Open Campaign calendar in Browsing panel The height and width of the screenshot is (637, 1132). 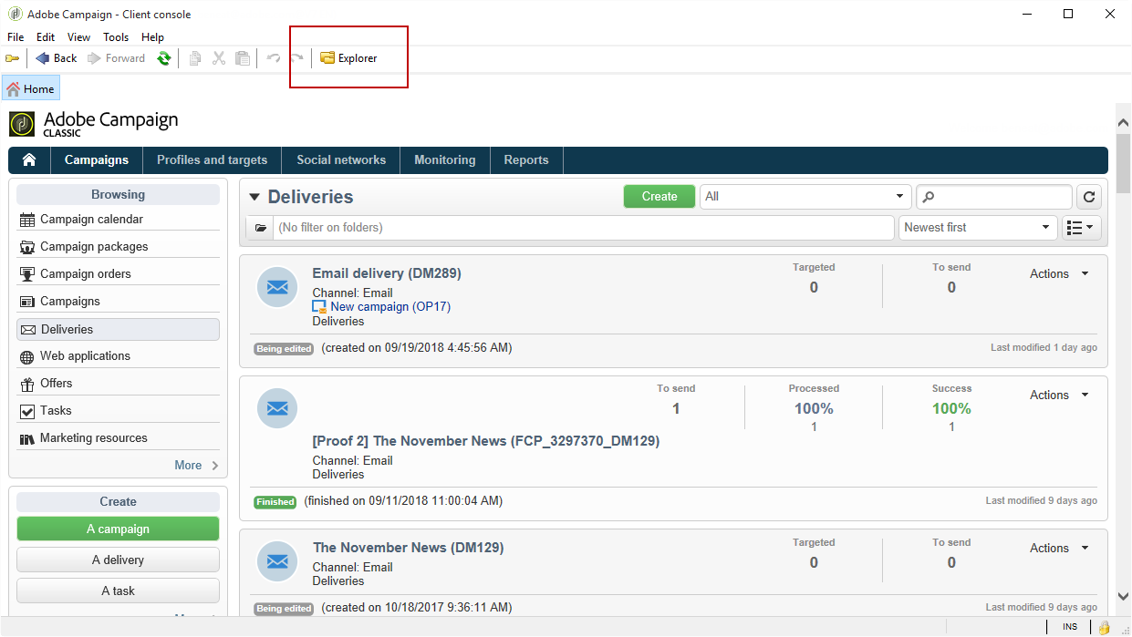[118, 219]
